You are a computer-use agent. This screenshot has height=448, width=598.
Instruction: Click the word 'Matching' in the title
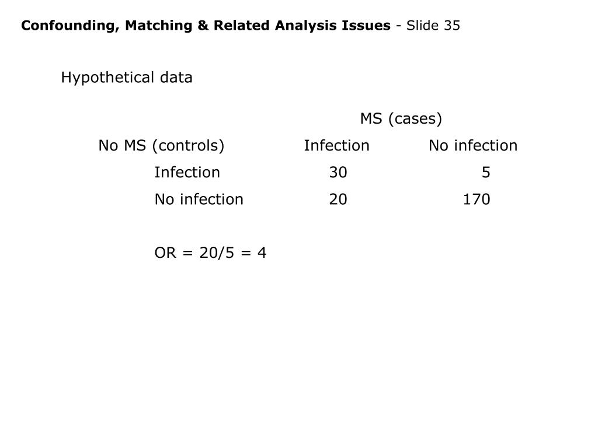[159, 26]
